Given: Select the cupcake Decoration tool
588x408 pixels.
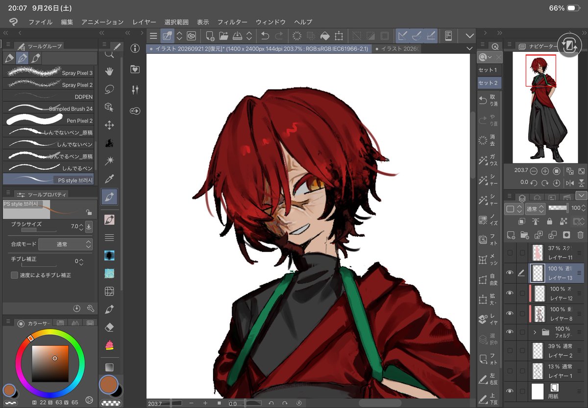Looking at the screenshot, I should click(109, 345).
